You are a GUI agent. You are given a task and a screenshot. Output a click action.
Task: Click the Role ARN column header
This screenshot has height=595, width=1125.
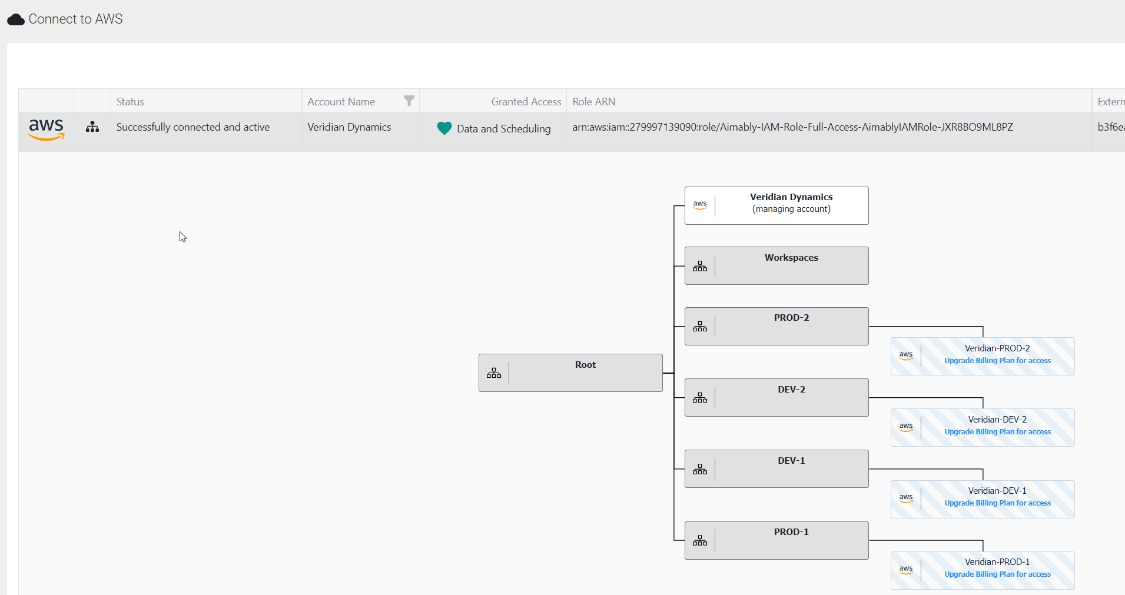[593, 102]
